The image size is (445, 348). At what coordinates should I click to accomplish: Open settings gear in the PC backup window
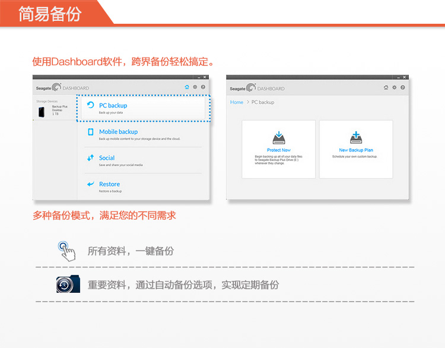coord(394,87)
